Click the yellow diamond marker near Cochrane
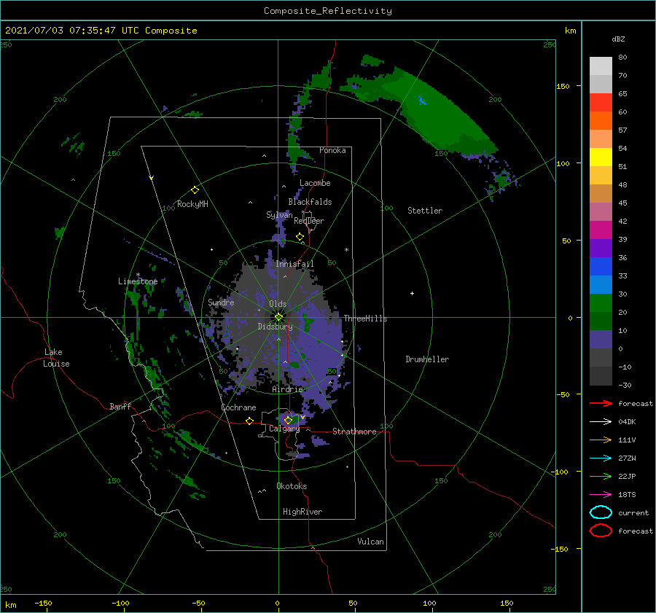 click(x=250, y=421)
